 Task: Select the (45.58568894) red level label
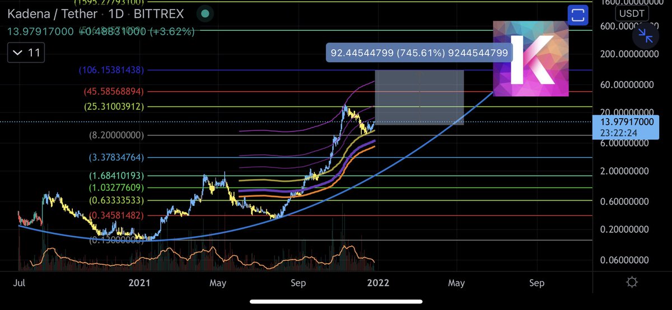coord(113,91)
